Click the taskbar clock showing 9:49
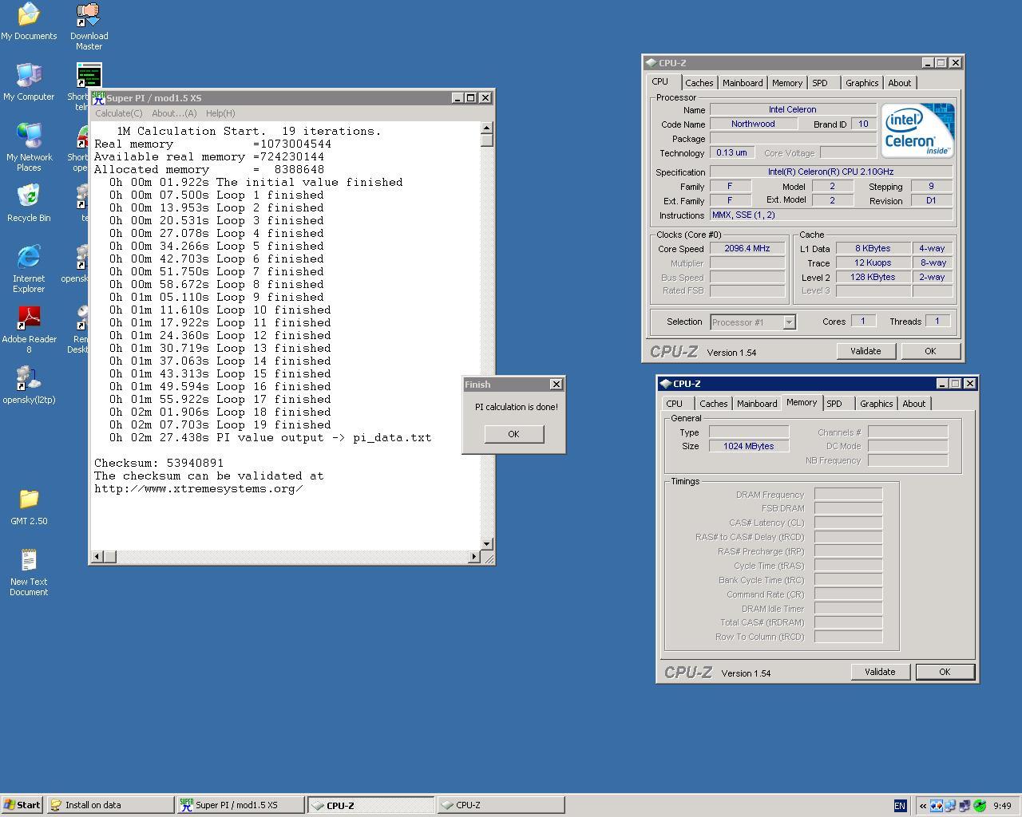Screen dimensions: 1022x817 [1002, 806]
